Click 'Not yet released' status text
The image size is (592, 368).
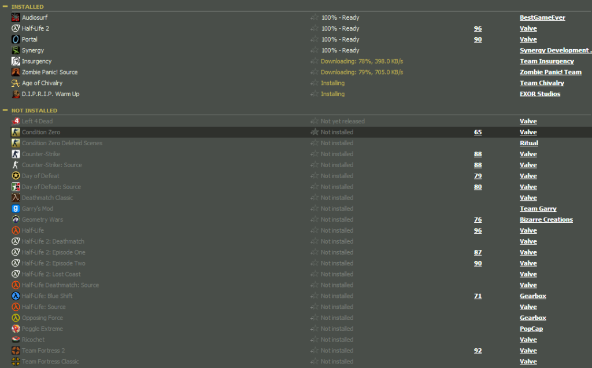[x=342, y=122]
